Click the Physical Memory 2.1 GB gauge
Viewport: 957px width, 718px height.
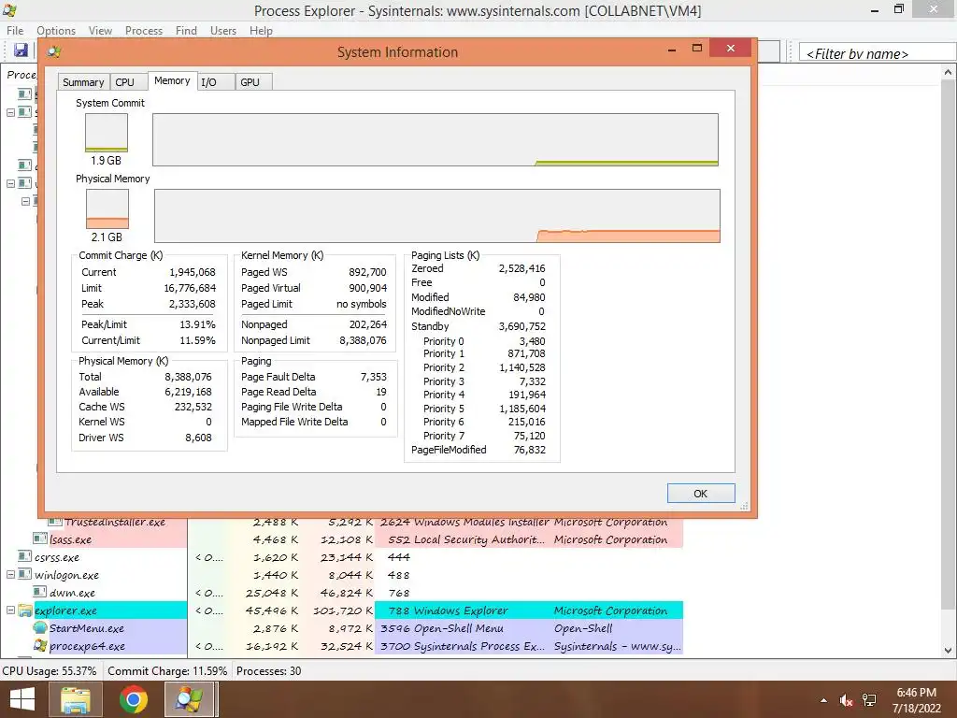(x=107, y=208)
